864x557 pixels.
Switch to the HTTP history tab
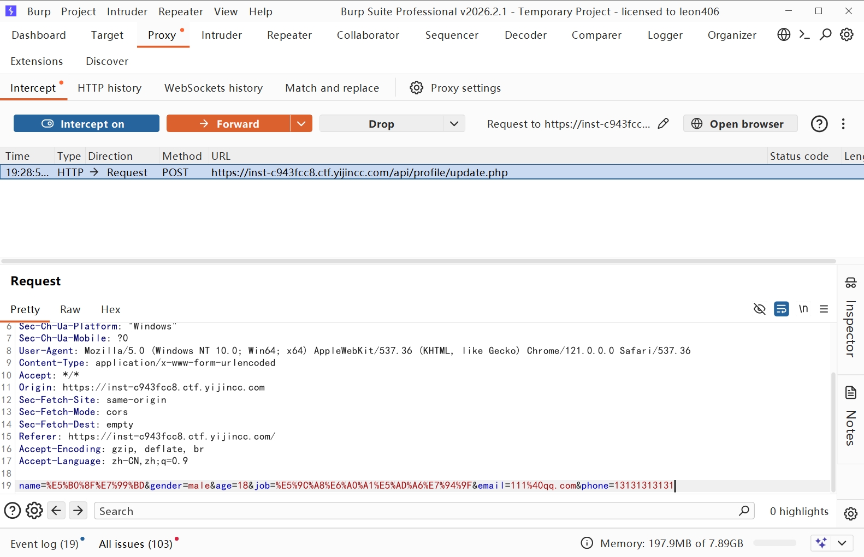pyautogui.click(x=109, y=88)
